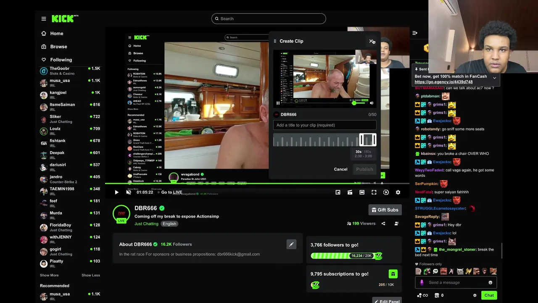538x303 pixels.
Task: Click the chat panel scrollbar
Action: (501, 251)
